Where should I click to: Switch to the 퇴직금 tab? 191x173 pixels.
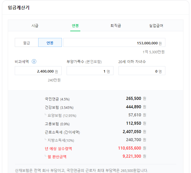(116, 26)
